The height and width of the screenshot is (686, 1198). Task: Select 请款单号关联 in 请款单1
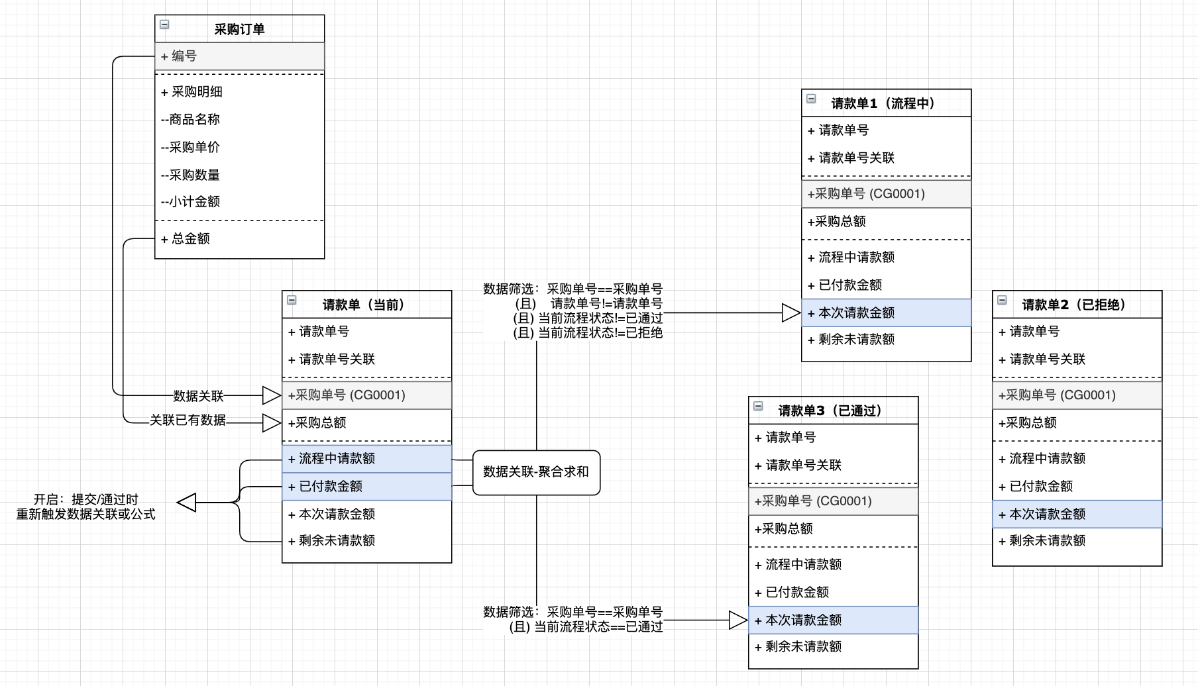(x=887, y=158)
